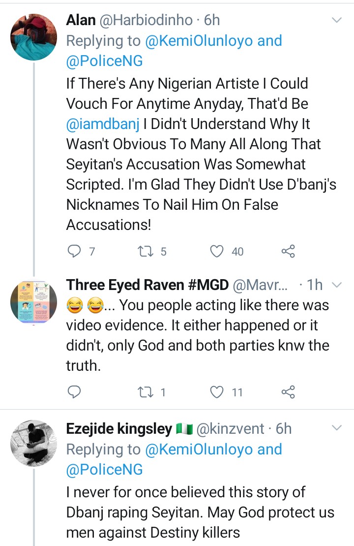Share Alan's tweet
The height and width of the screenshot is (546, 354).
288,252
